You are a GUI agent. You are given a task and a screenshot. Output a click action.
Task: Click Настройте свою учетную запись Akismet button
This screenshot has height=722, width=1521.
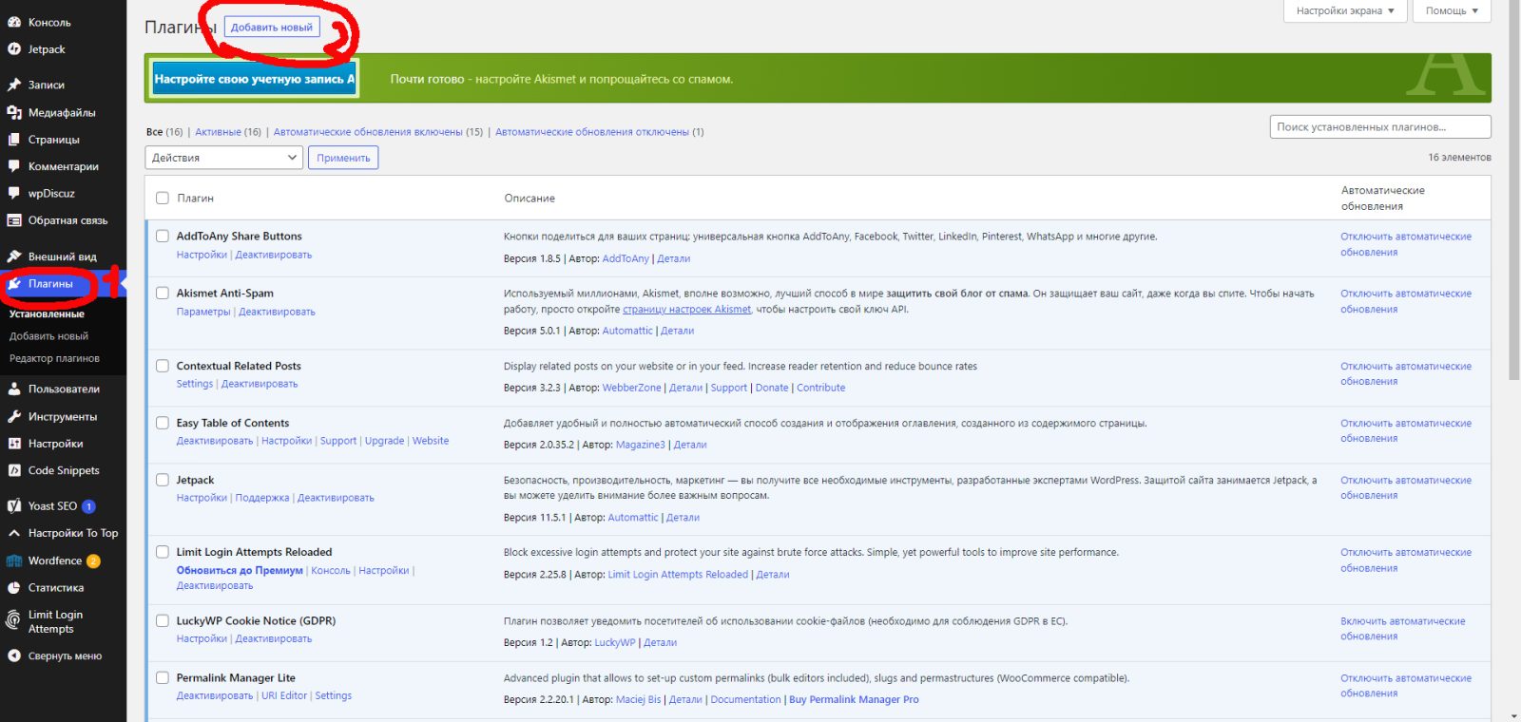point(254,79)
